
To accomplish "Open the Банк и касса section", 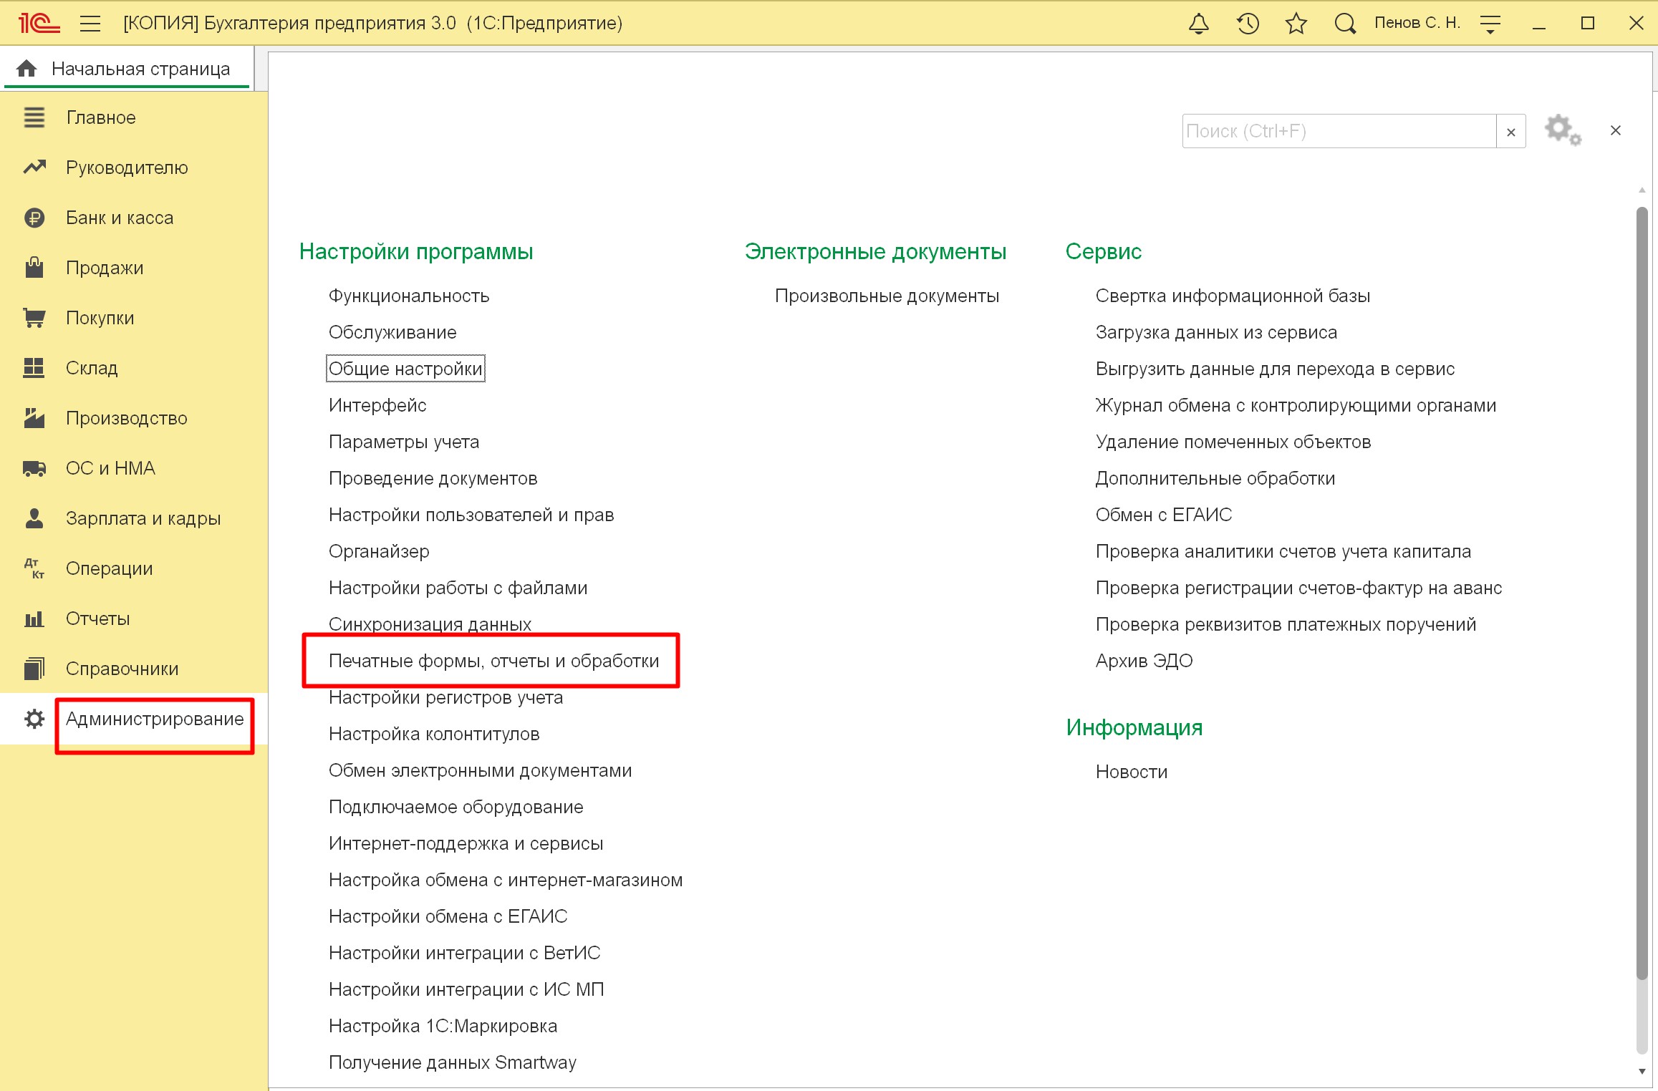I will (120, 218).
